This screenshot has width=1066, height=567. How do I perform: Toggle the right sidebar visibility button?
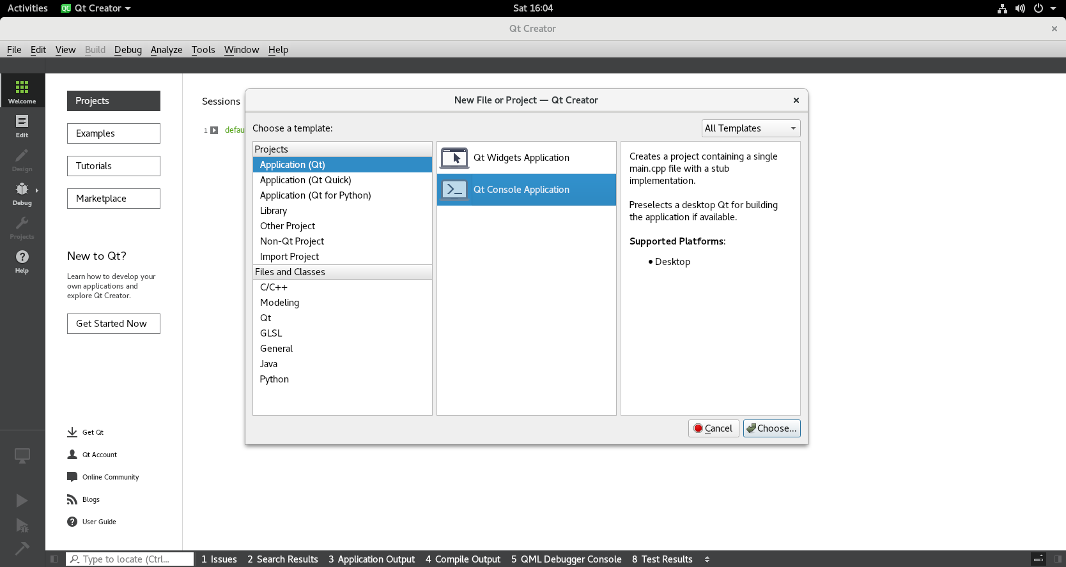(1058, 559)
